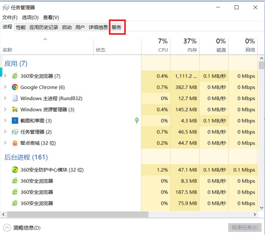Image resolution: width=265 pixels, height=235 pixels.
Task: Select the 后台进程 (161) group heading
Action: pos(26,157)
